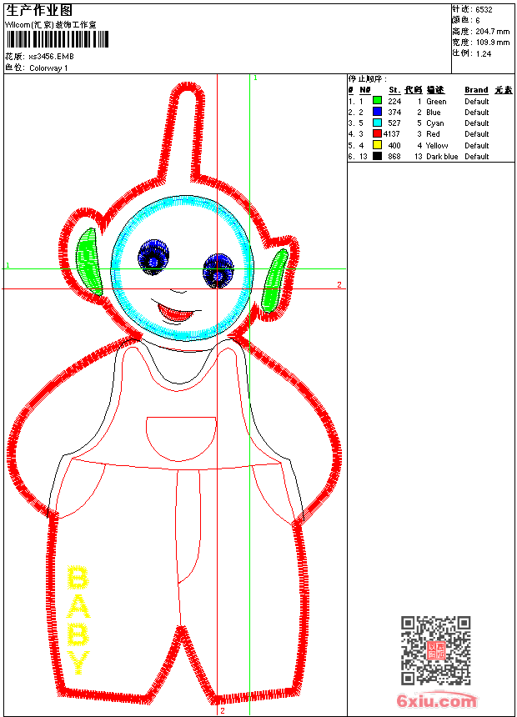Screen dimensions: 517x717
Task: Click the Blue color swatch in row 2
Action: click(x=377, y=112)
